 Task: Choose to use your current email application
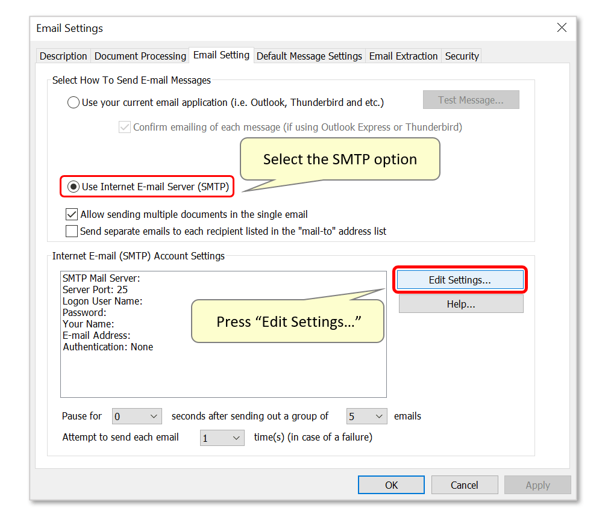73,102
